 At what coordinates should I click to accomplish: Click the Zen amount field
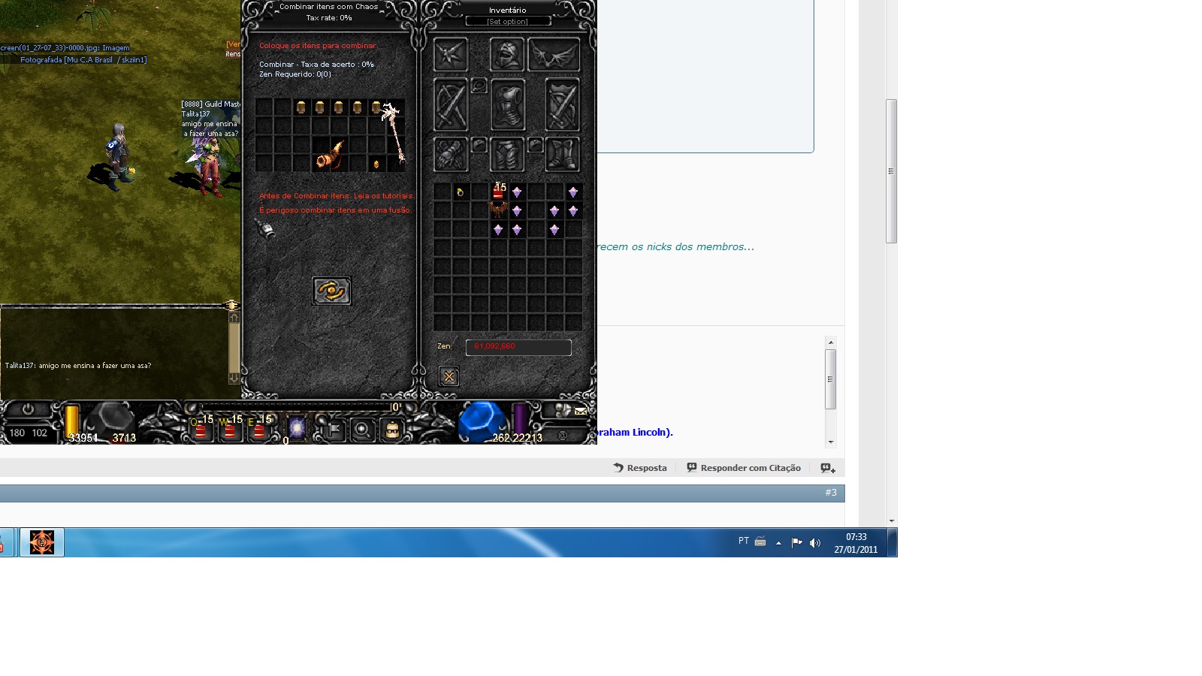click(518, 347)
